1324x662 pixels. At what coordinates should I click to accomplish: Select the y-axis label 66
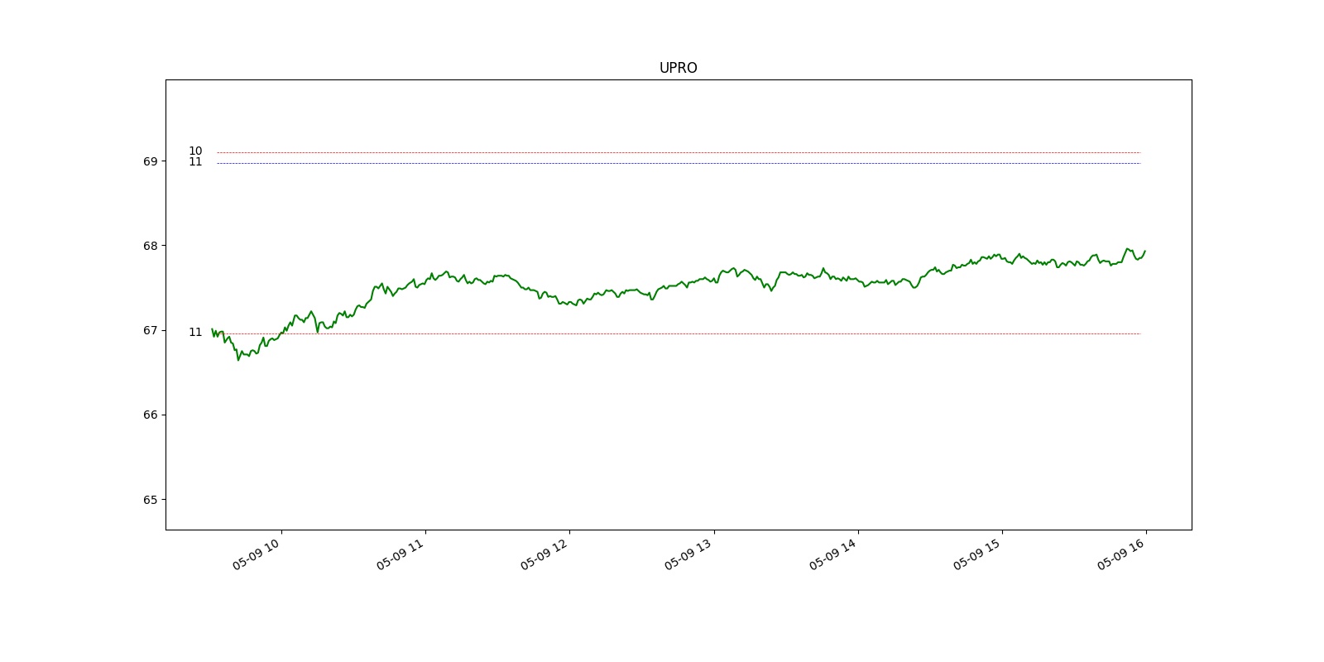[150, 415]
